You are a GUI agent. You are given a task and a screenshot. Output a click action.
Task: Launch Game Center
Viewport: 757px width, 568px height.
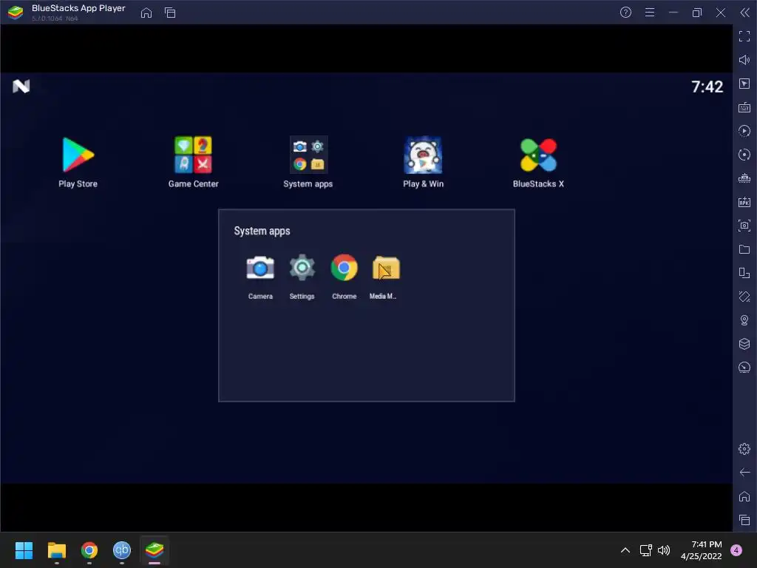tap(193, 155)
